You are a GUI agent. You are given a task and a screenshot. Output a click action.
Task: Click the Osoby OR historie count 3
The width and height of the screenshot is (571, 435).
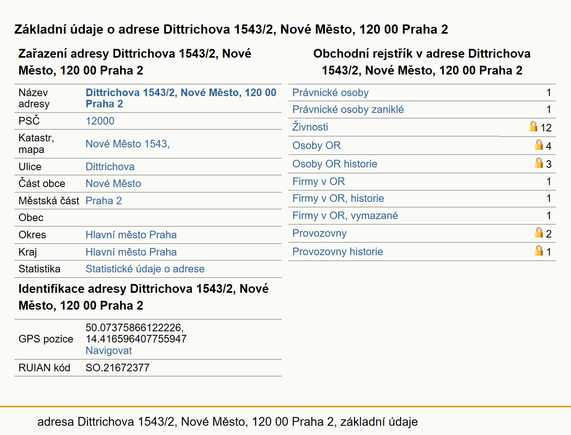click(x=549, y=164)
